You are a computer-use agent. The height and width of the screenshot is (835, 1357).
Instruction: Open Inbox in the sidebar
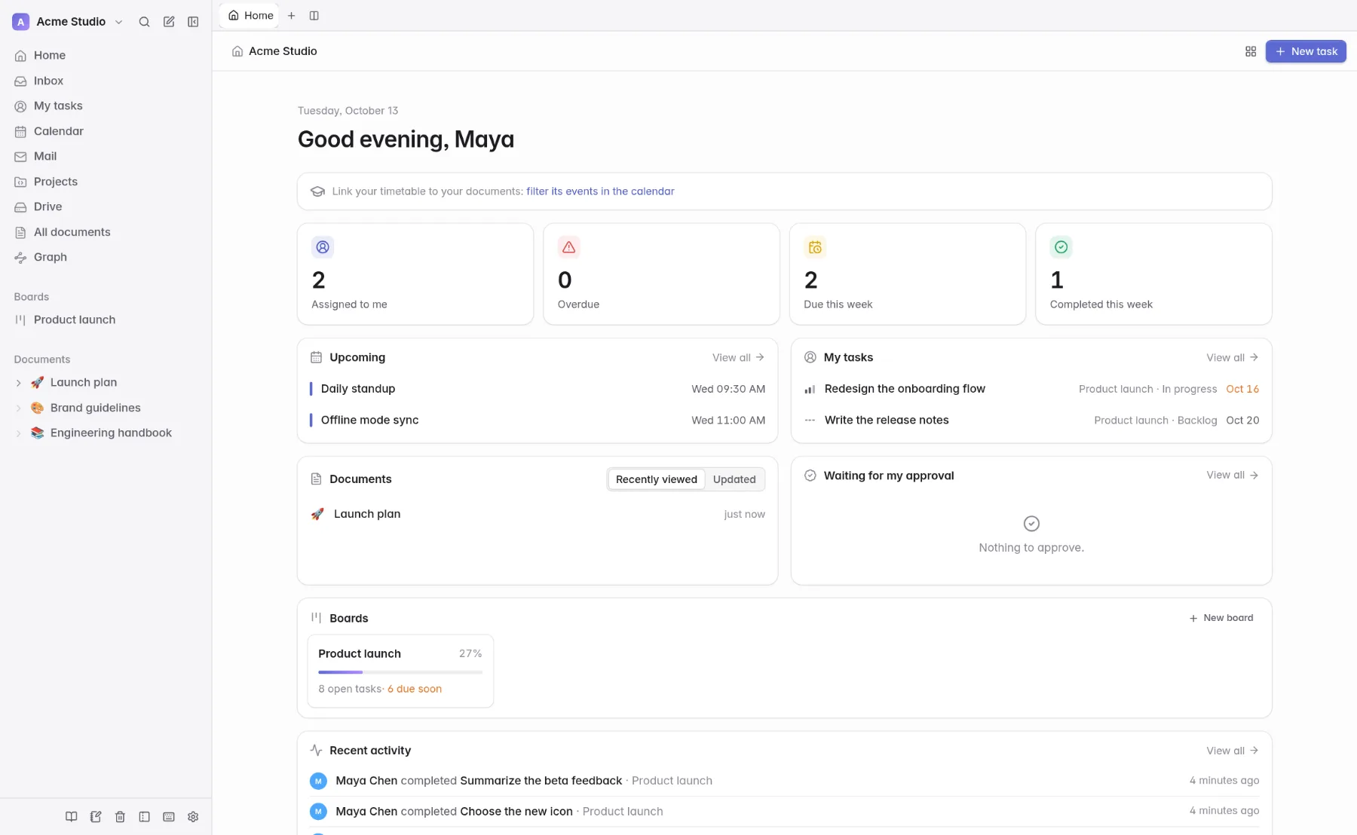(x=106, y=81)
